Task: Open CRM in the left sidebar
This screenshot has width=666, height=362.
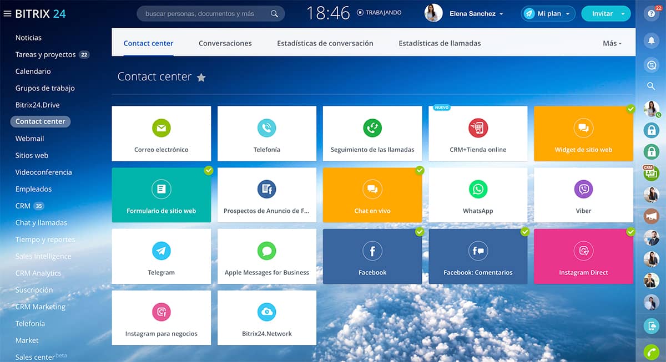Action: [x=23, y=206]
